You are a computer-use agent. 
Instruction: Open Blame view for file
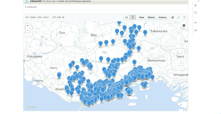click(151, 17)
